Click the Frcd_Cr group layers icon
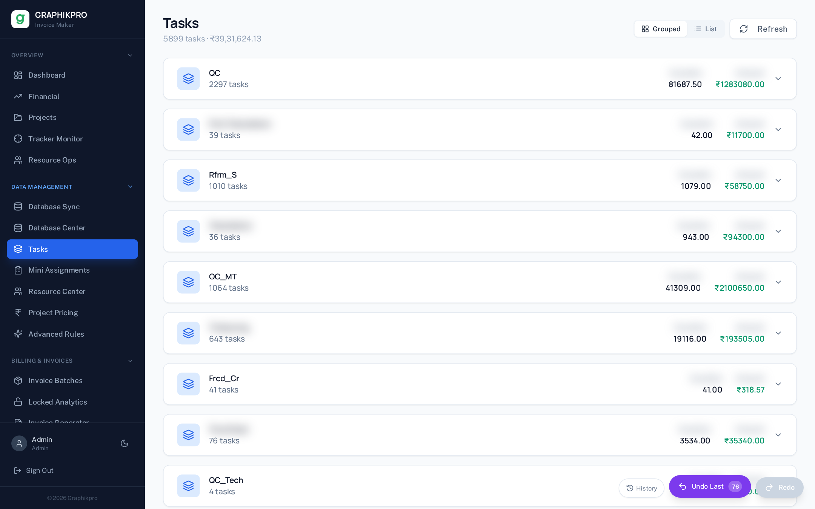 coord(188,384)
